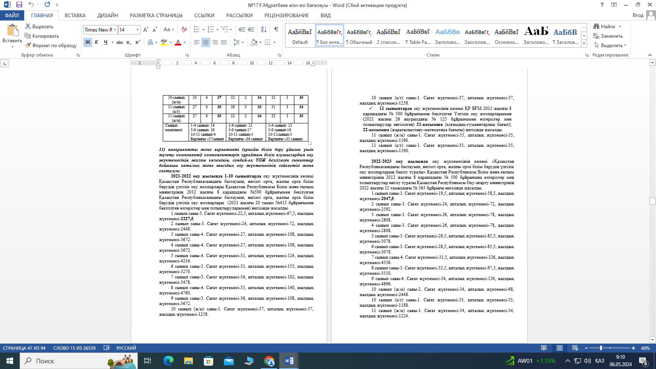656x369 pixels.
Task: Toggle bold Ж formatting
Action: click(88, 42)
